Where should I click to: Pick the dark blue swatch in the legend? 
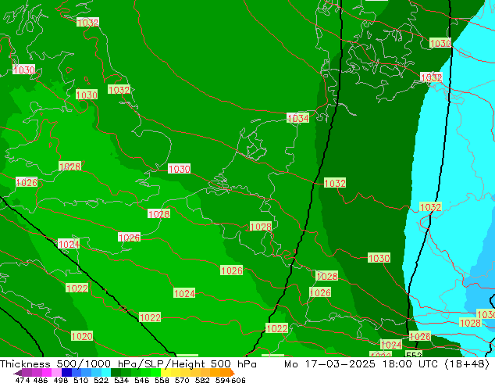point(66,372)
